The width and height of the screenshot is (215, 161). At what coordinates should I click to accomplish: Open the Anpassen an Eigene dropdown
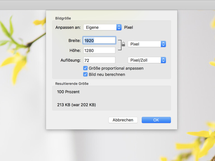point(102,27)
